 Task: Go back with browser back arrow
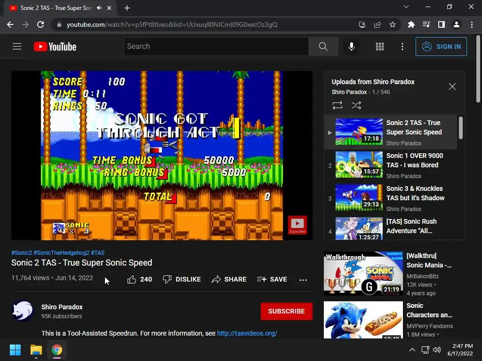click(x=10, y=24)
